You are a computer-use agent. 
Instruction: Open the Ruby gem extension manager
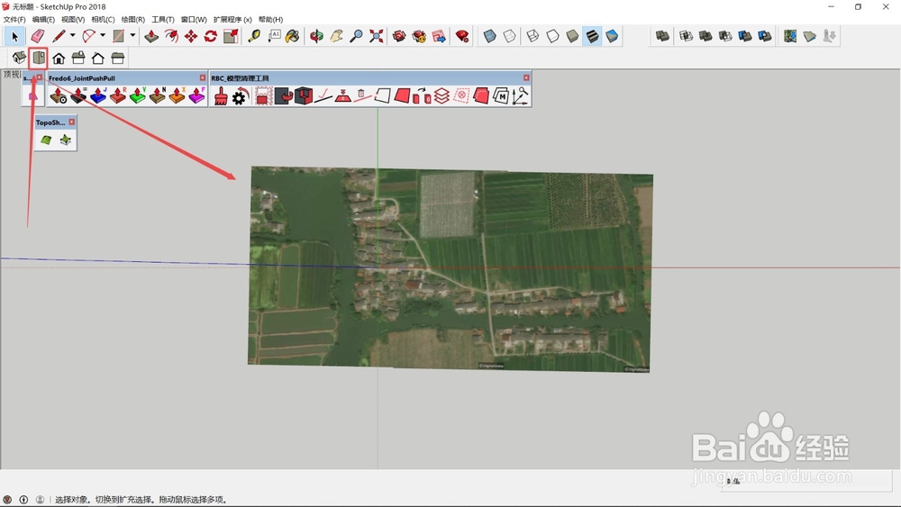[462, 36]
